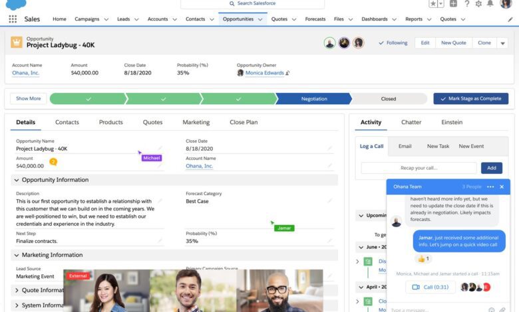Open the more actions dropdown next to Clone

coord(502,43)
